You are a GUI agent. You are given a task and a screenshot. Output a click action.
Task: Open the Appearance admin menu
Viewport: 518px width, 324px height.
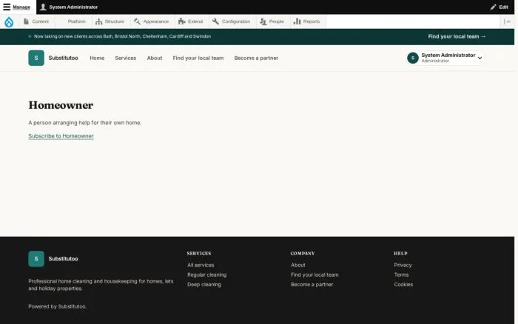(x=151, y=21)
